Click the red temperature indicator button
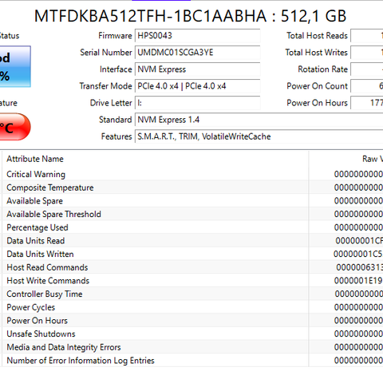This screenshot has height=383, width=383. pyautogui.click(x=15, y=127)
